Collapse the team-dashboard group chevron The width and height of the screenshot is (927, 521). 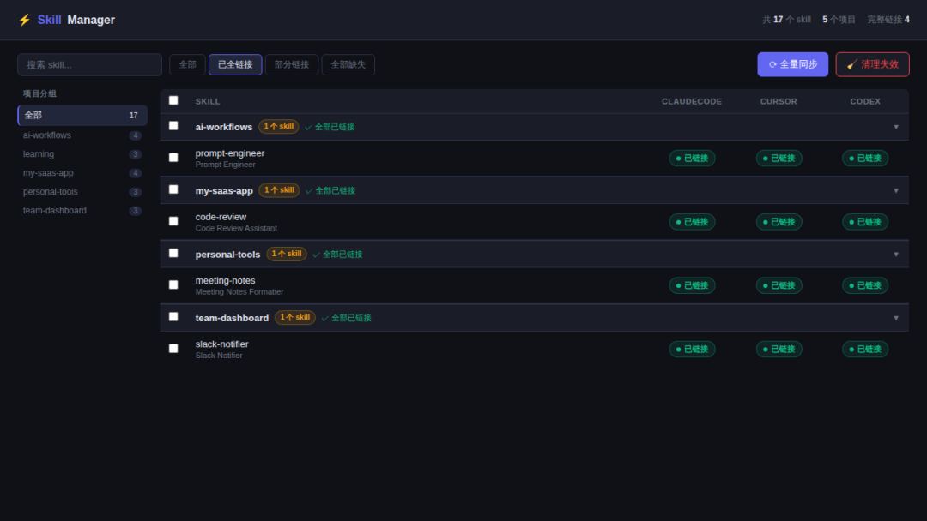pos(895,318)
